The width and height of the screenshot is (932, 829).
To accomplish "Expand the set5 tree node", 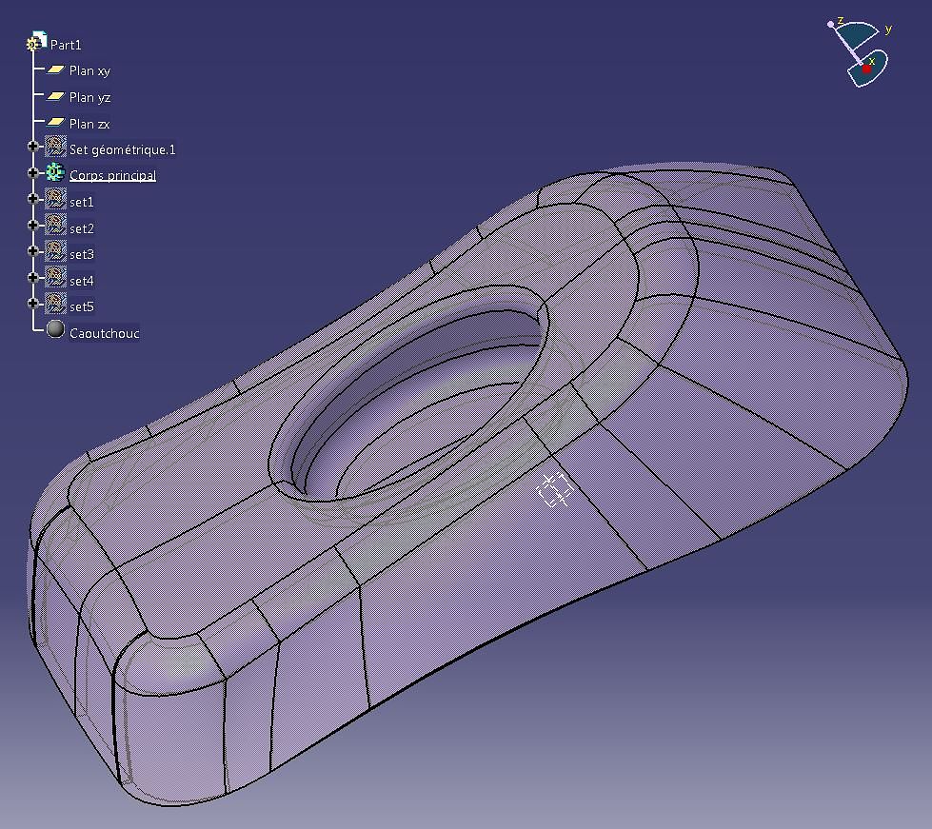I will [32, 303].
